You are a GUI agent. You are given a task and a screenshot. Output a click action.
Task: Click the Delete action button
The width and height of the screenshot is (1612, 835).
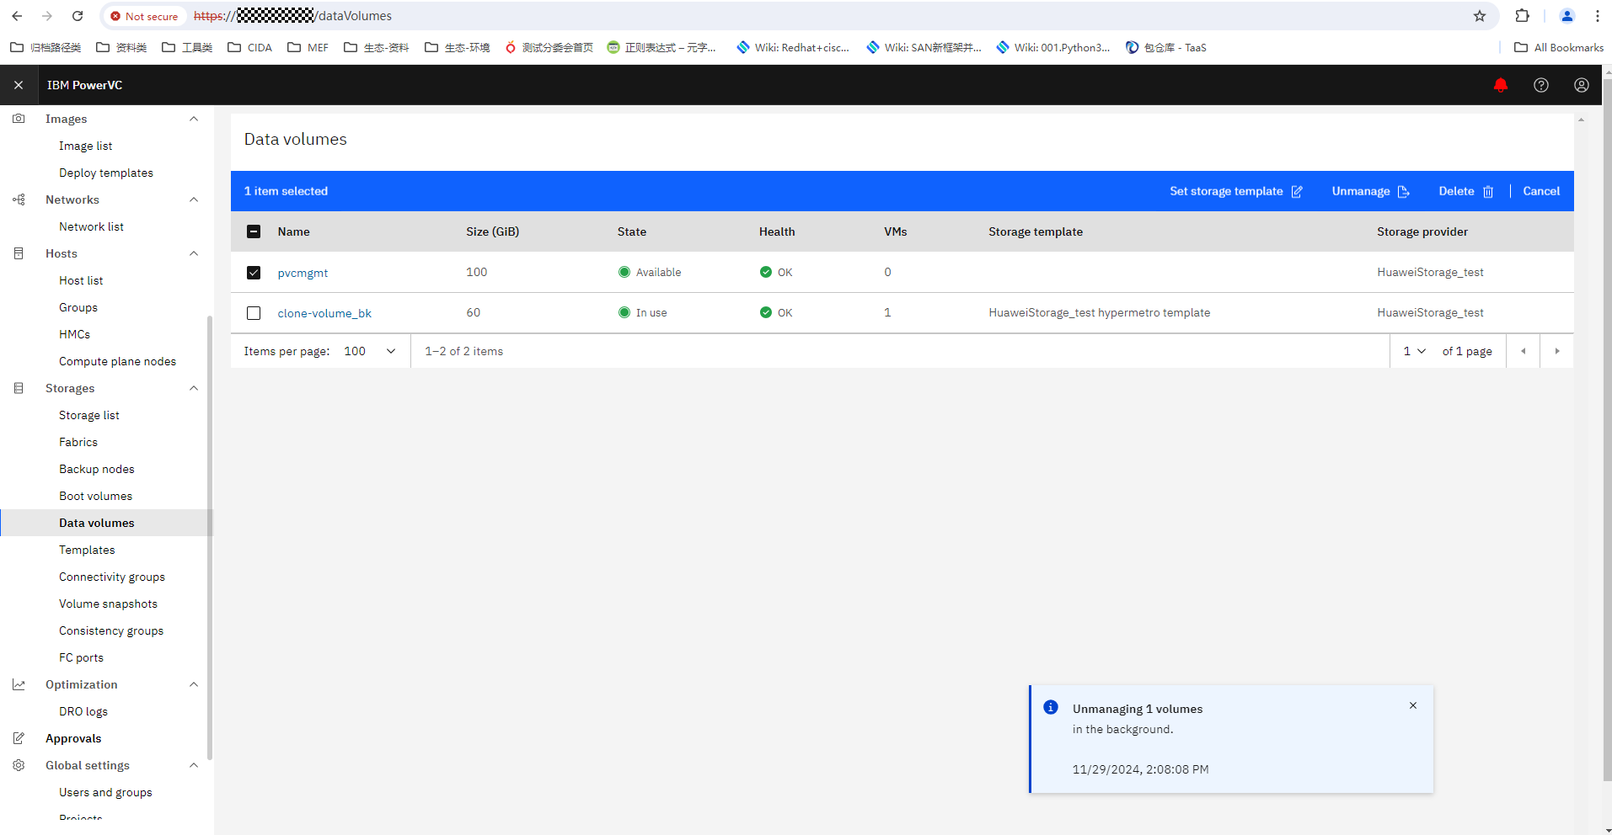[1465, 191]
